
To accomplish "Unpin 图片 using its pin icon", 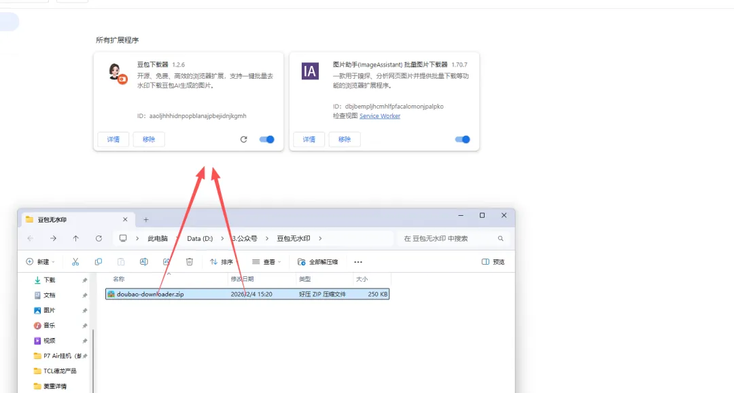I will [85, 310].
